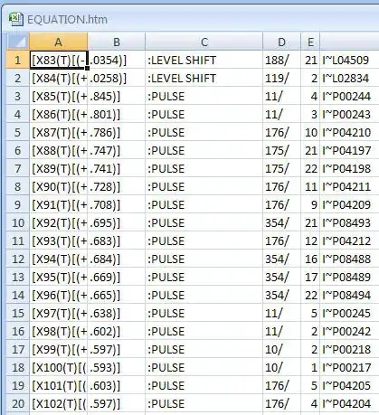Viewport: 379px width, 415px height.
Task: Click cell containing .708)]
Action: click(117, 204)
